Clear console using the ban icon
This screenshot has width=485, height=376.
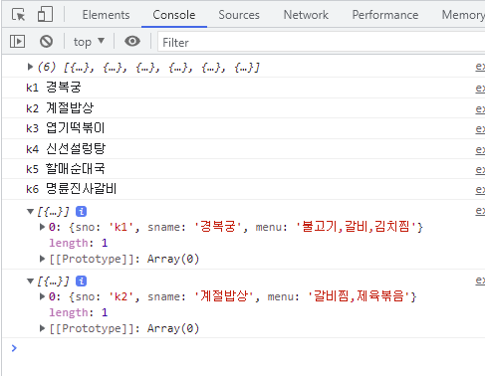point(46,42)
